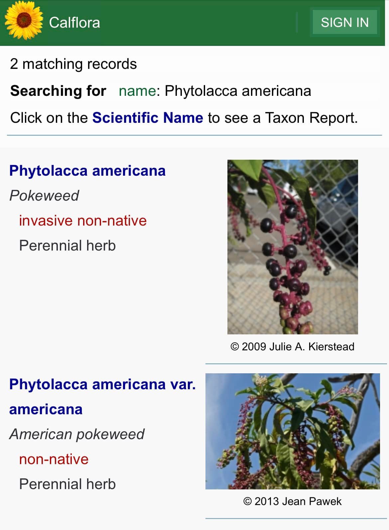
Task: Click the 'Phytolacca americana' search term text
Action: click(238, 91)
